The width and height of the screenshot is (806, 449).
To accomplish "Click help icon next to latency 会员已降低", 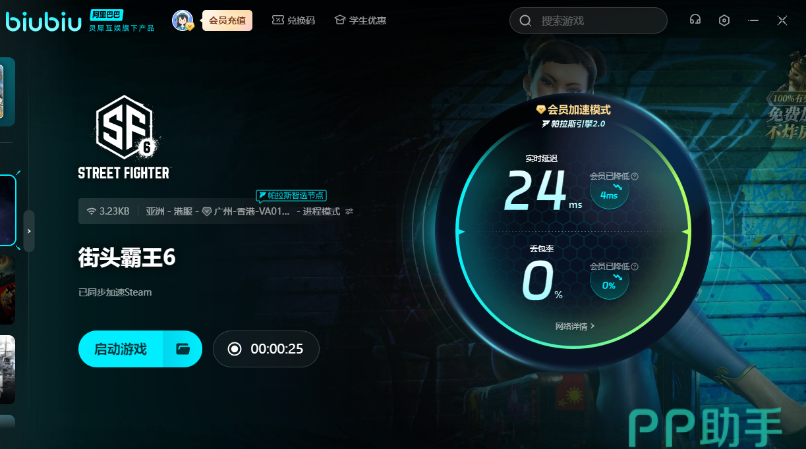I will click(x=635, y=176).
